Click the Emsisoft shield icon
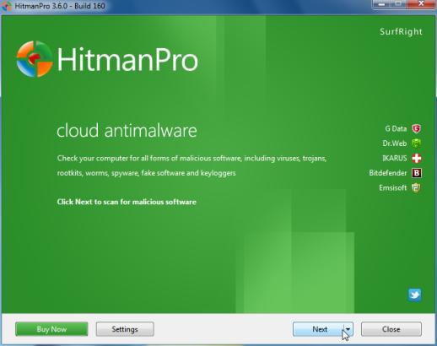 [417, 187]
